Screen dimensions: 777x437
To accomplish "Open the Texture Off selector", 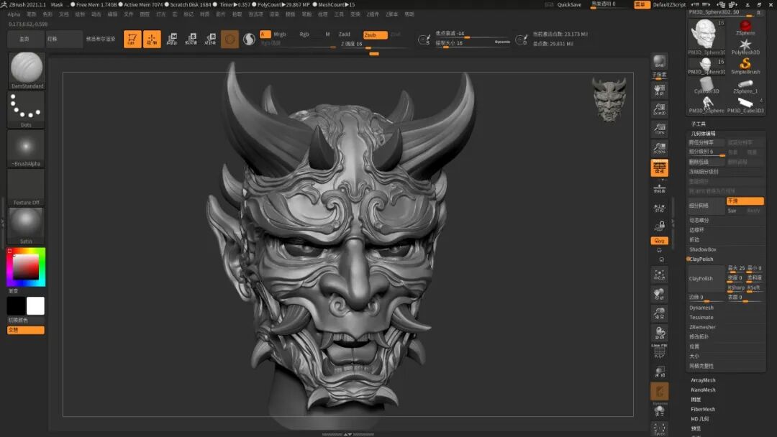I will tap(27, 187).
